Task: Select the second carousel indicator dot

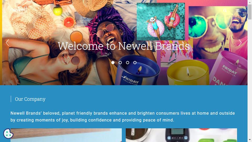Action: [x=120, y=63]
